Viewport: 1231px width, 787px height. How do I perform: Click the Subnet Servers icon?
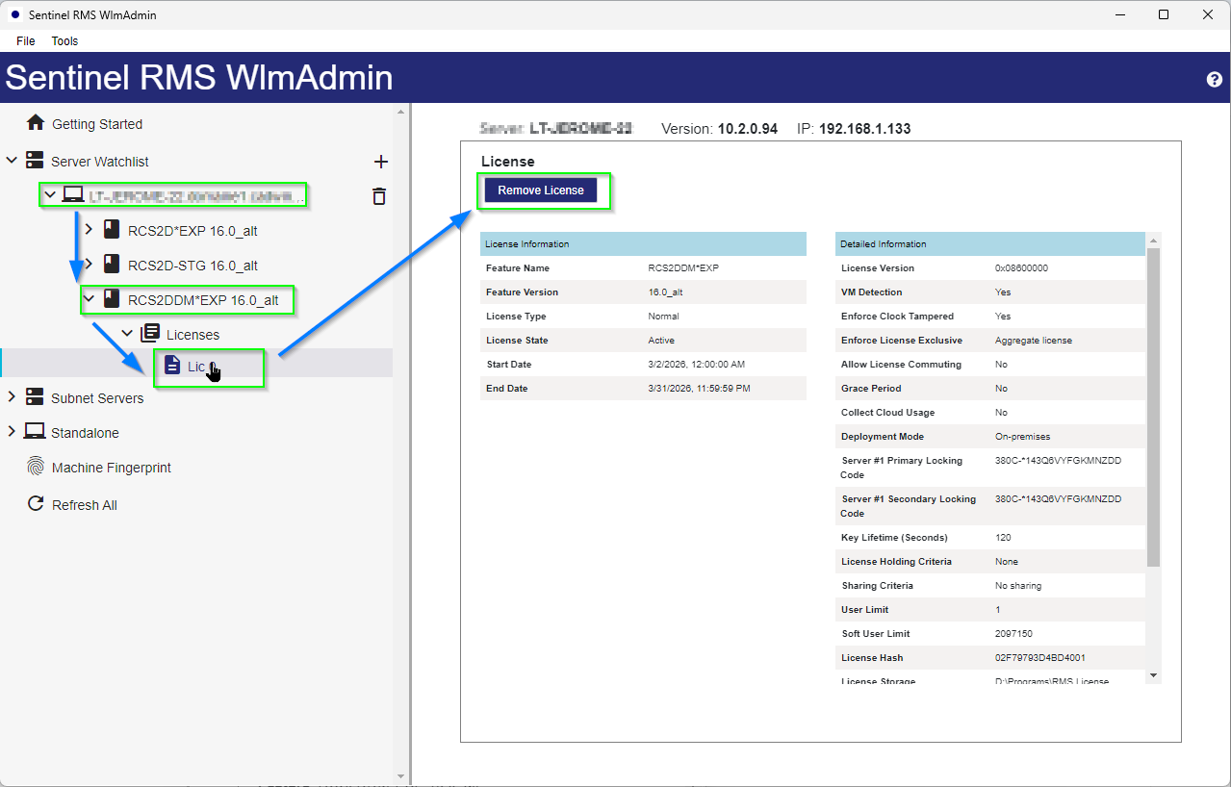pos(35,397)
